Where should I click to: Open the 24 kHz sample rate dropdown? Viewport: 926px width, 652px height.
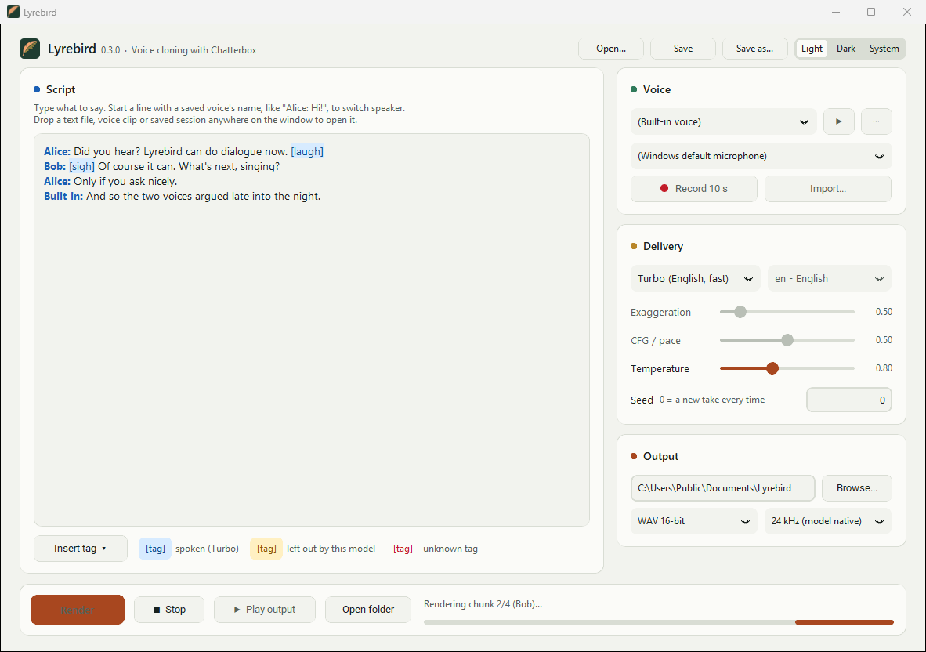click(x=828, y=521)
